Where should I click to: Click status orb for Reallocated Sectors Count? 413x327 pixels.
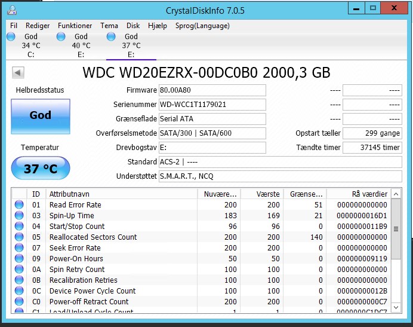point(19,237)
